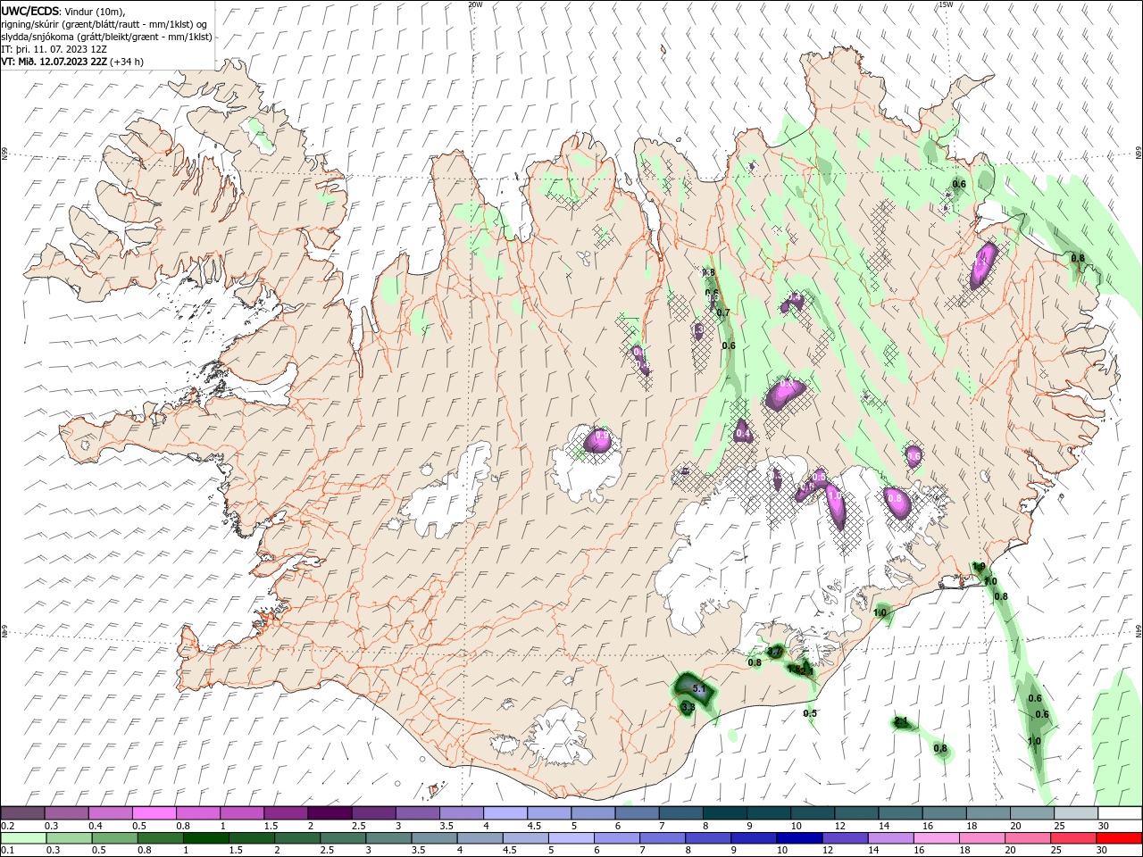Select the 0.5–0.8 medium green rain legend swatch
Viewport: 1143px width, 857px height.
tap(114, 838)
